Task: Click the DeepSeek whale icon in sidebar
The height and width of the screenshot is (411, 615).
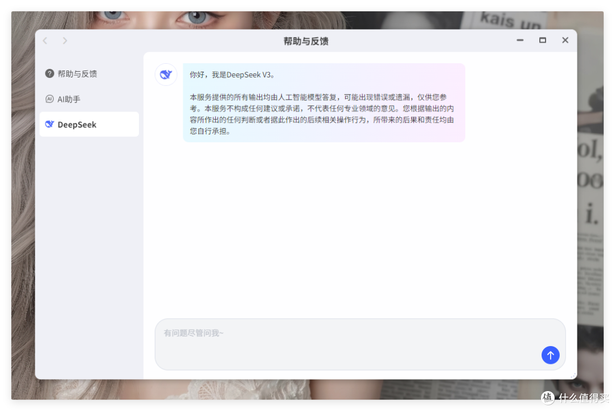Action: click(x=50, y=124)
